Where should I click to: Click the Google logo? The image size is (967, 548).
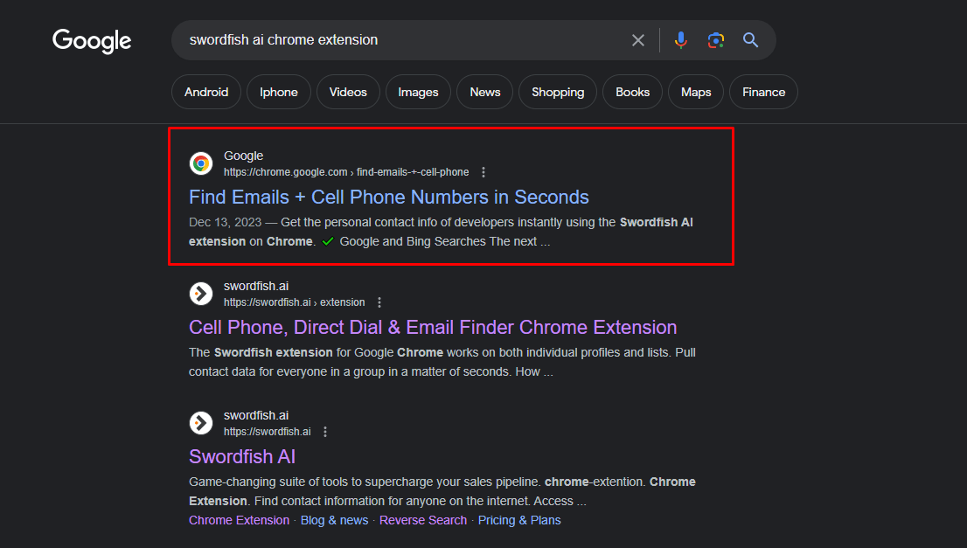pos(92,41)
